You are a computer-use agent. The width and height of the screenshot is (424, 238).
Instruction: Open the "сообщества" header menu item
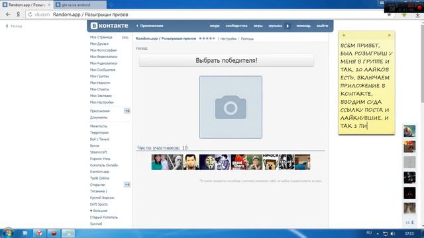coord(237,26)
